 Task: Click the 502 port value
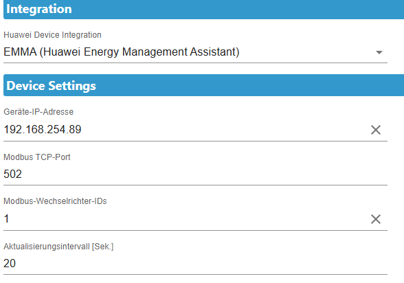point(12,174)
